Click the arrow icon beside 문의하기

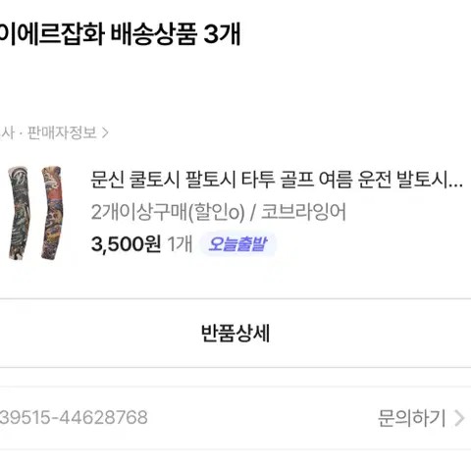[x=459, y=418]
